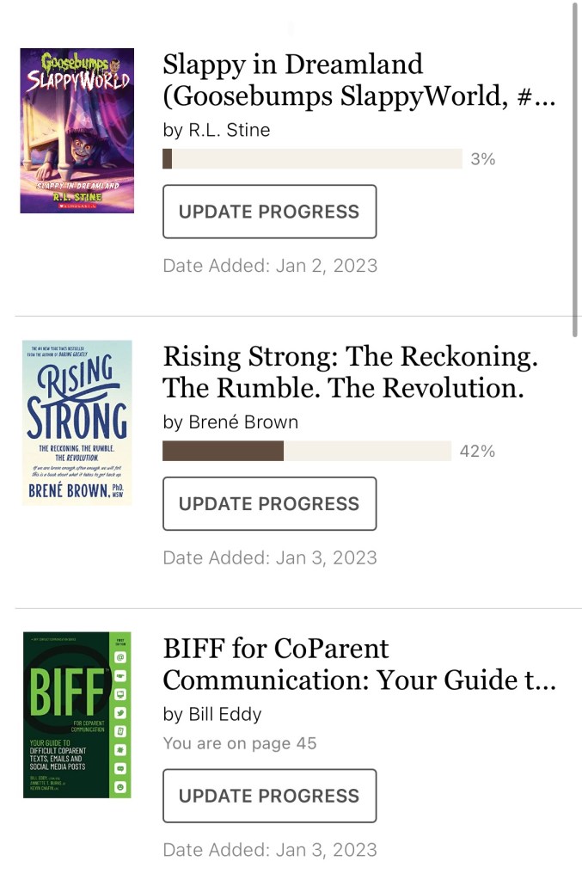Open the Rising Strong book title

click(x=350, y=372)
